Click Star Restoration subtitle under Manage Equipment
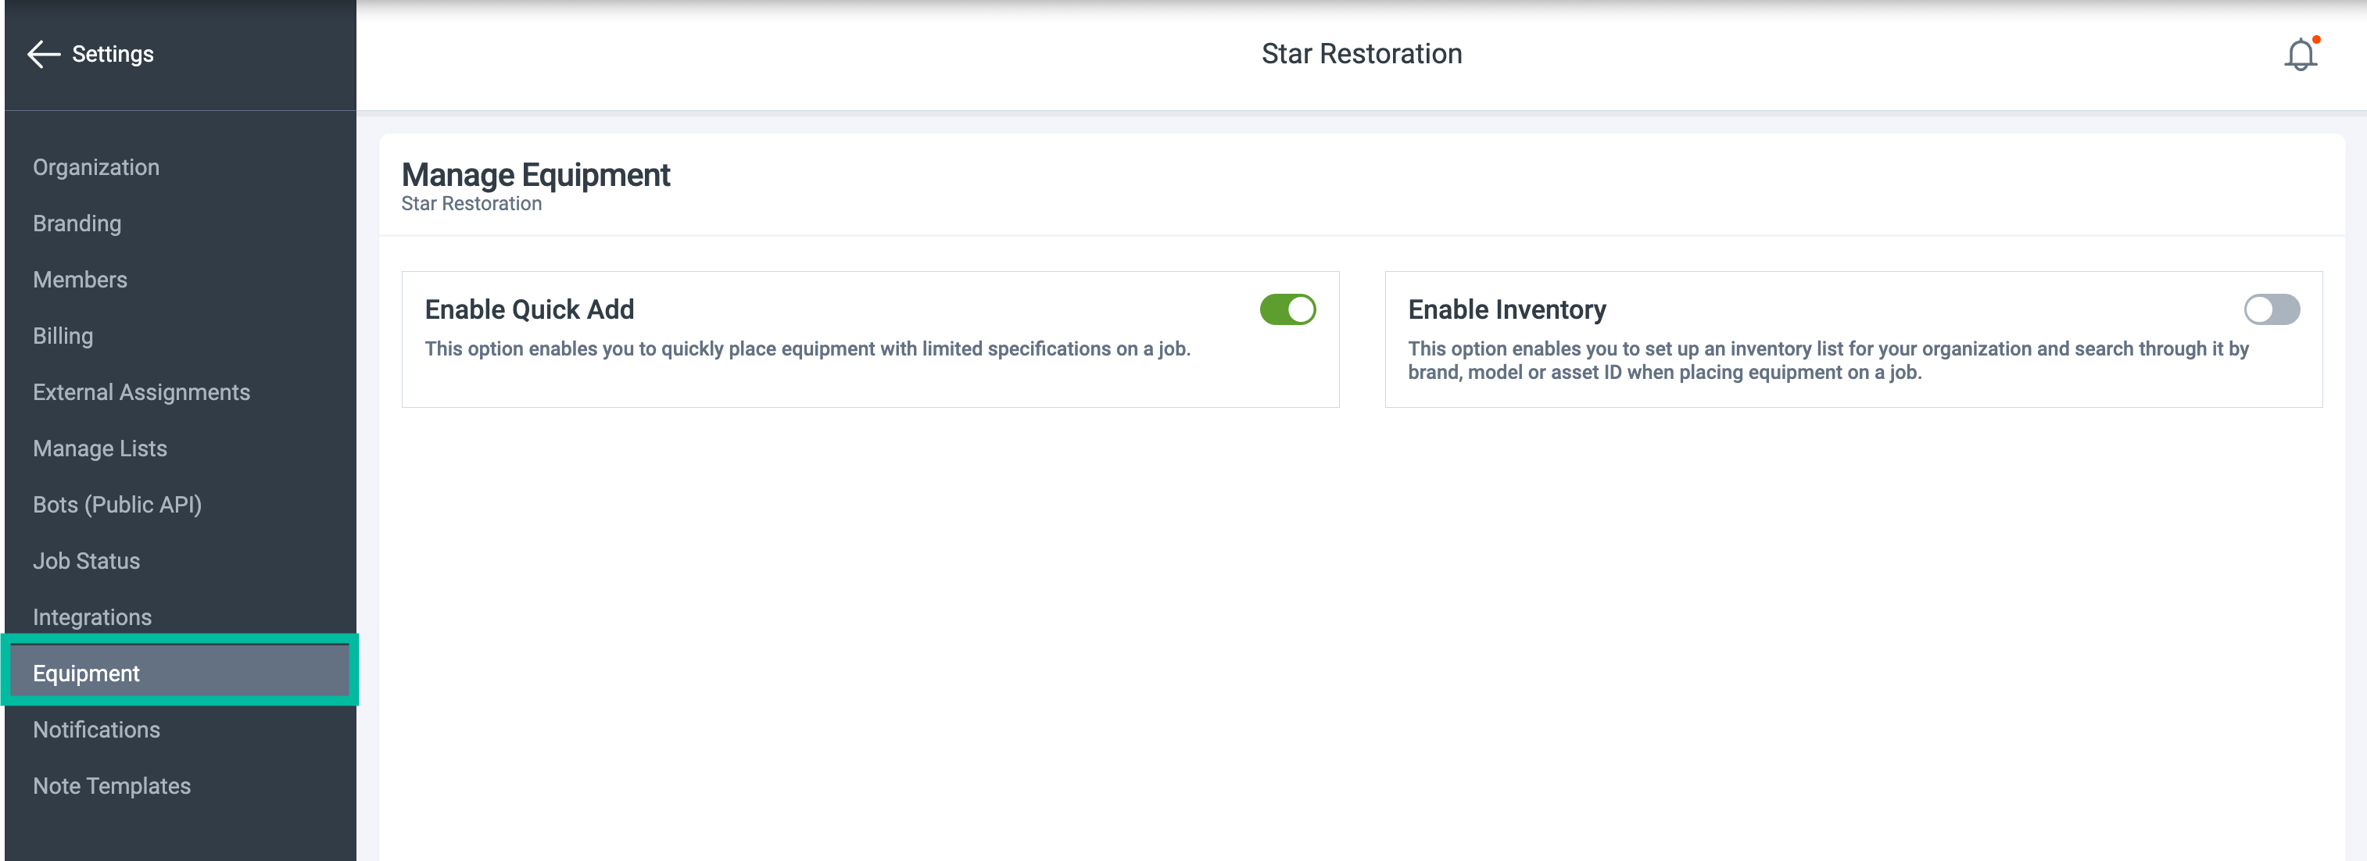2367x861 pixels. (x=471, y=204)
